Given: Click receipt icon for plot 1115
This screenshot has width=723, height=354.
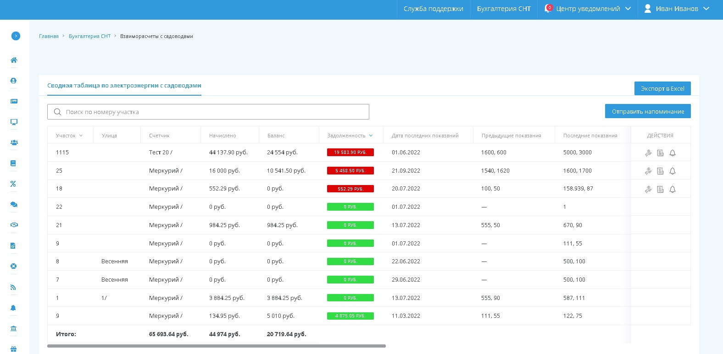Looking at the screenshot, I should coord(660,153).
